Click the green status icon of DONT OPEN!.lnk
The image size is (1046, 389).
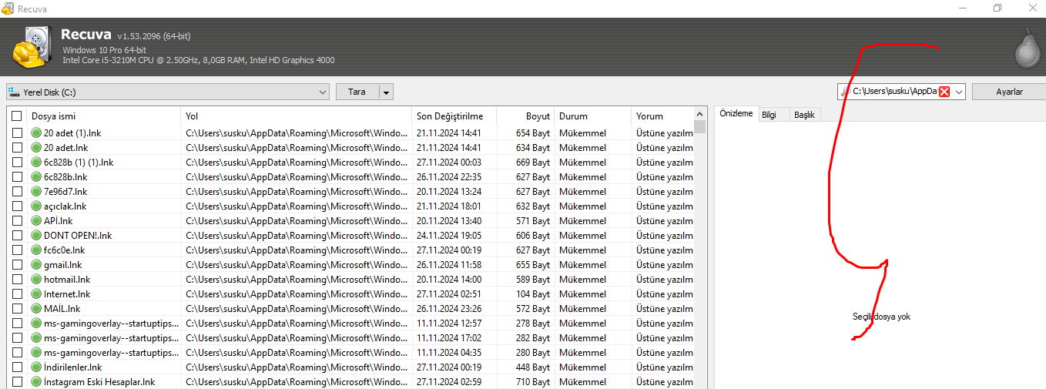[x=36, y=236]
